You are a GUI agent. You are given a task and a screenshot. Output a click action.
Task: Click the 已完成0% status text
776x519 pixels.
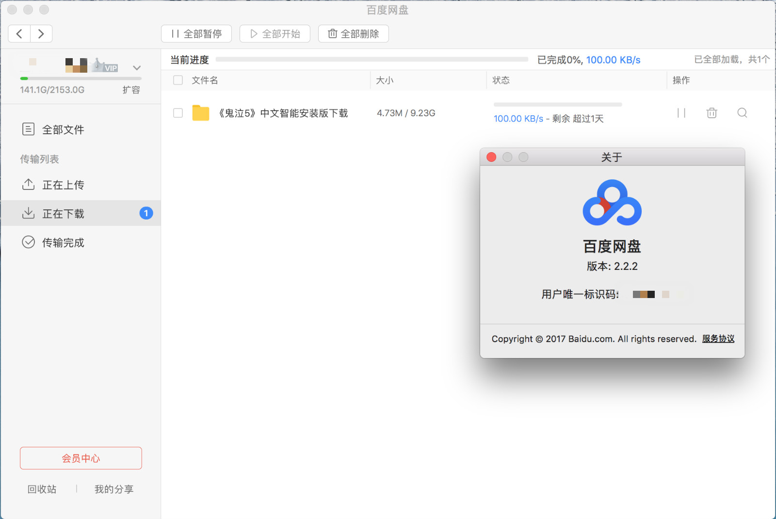click(560, 60)
